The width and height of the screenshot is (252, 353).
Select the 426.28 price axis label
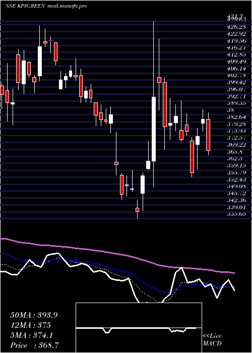(236, 28)
